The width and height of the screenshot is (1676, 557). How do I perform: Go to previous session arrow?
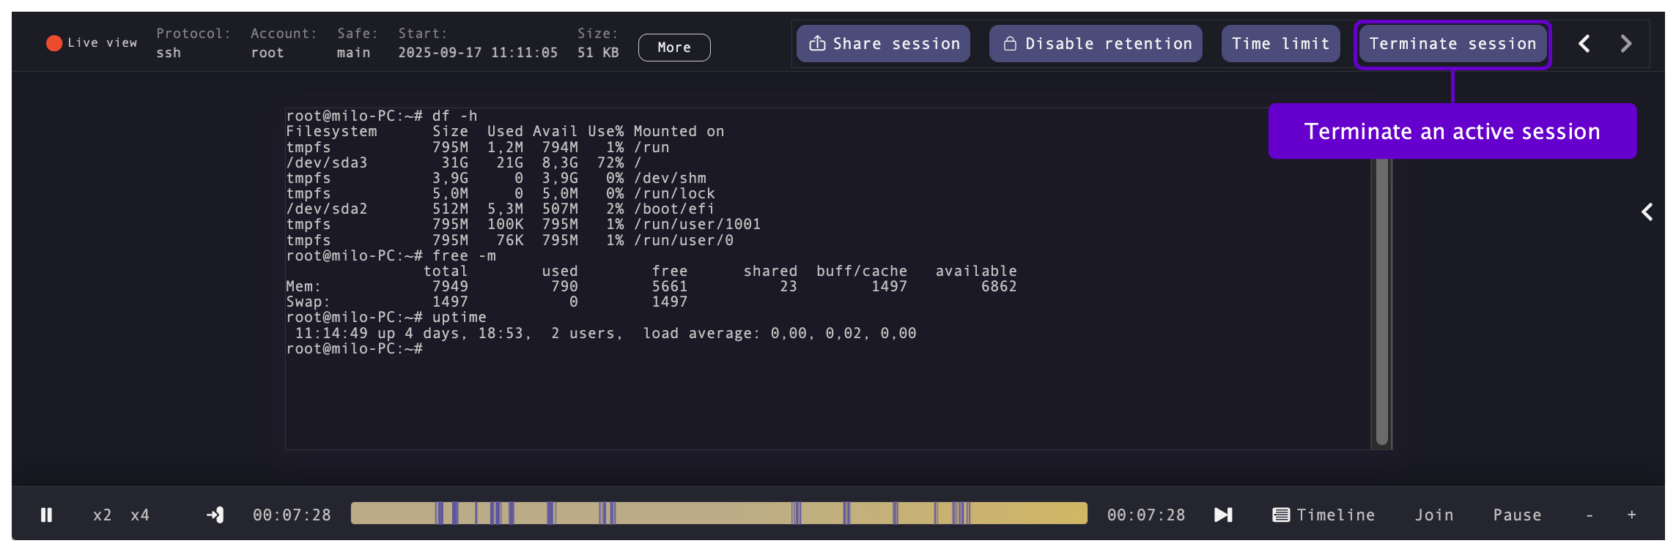tap(1584, 44)
